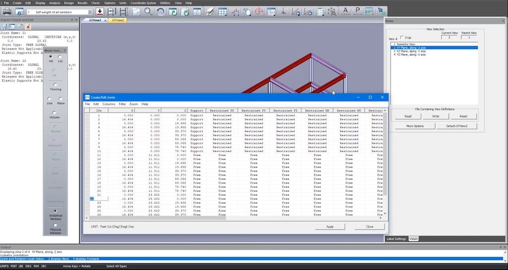Open the Filter menu in Create/Edit Joints
This screenshot has width=508, height=270.
coord(122,104)
